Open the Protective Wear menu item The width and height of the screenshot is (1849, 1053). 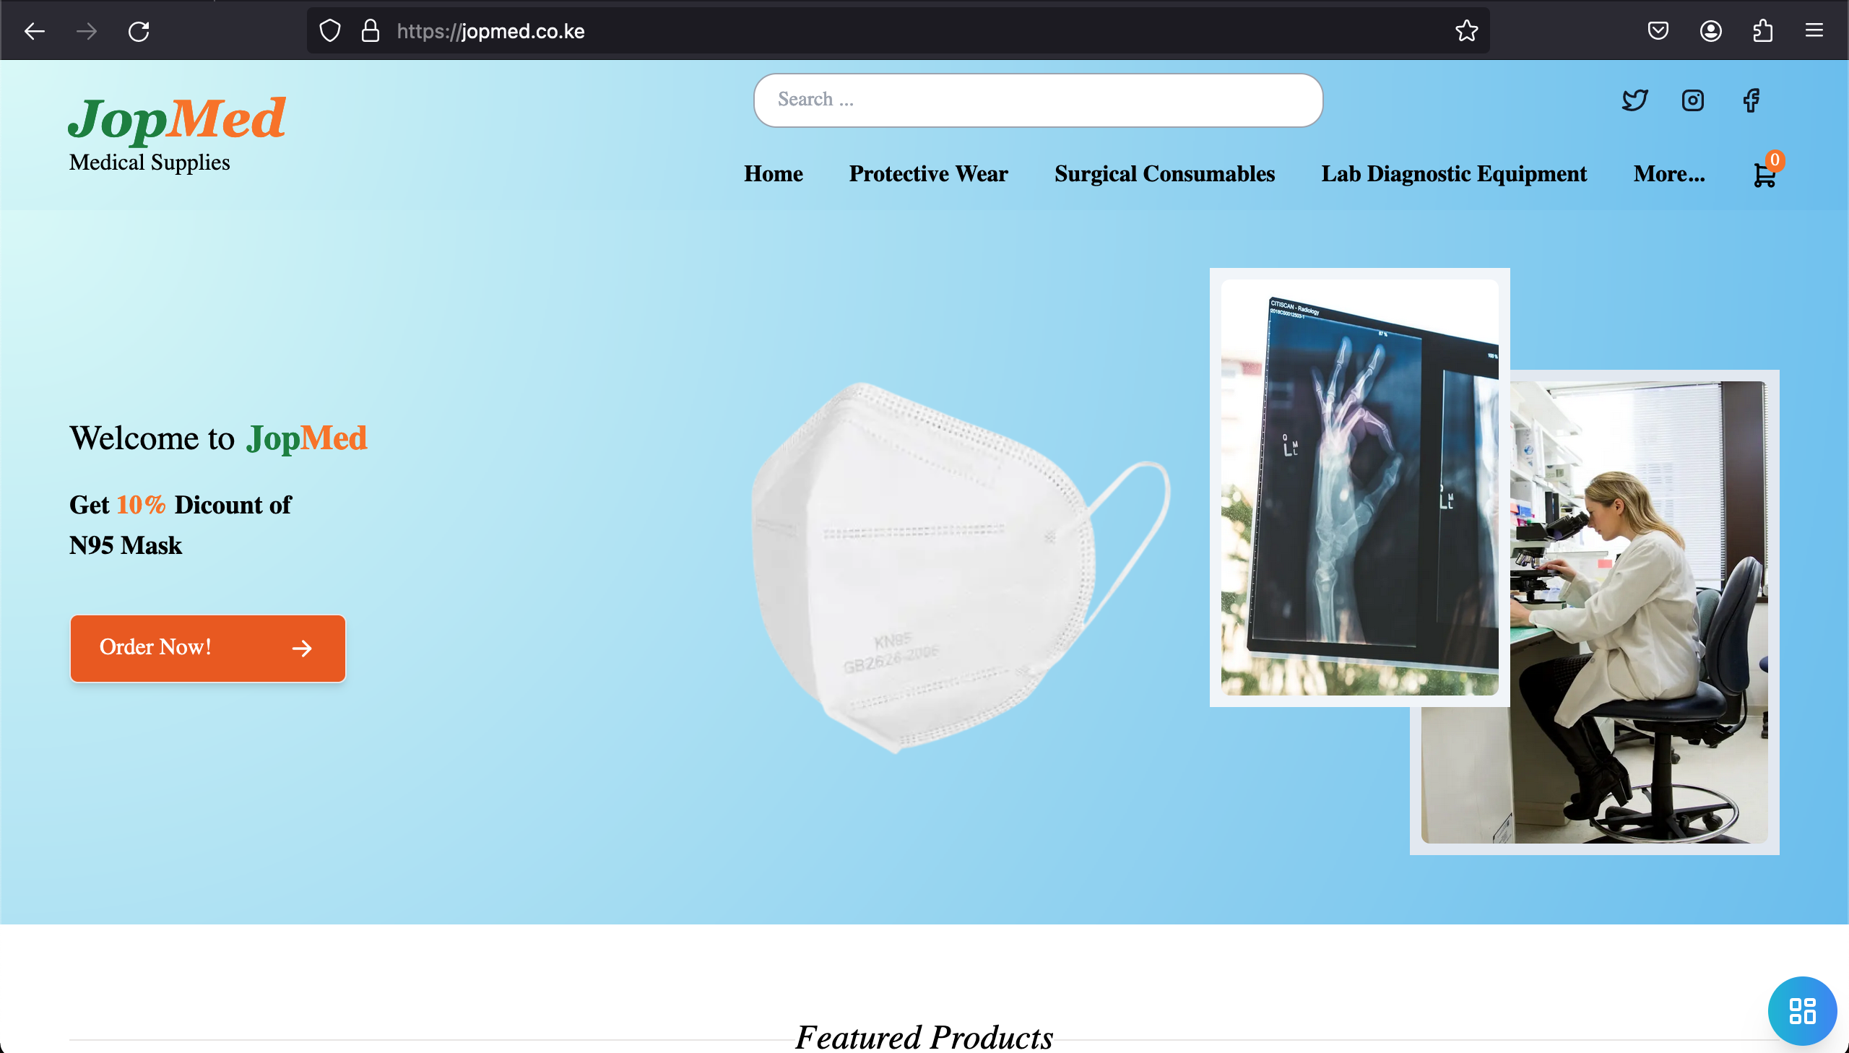(x=928, y=174)
